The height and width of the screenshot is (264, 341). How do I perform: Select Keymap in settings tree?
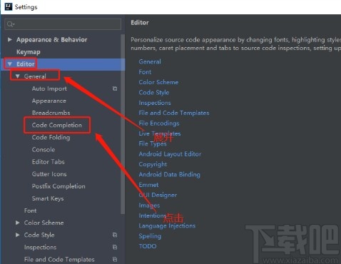click(x=29, y=52)
